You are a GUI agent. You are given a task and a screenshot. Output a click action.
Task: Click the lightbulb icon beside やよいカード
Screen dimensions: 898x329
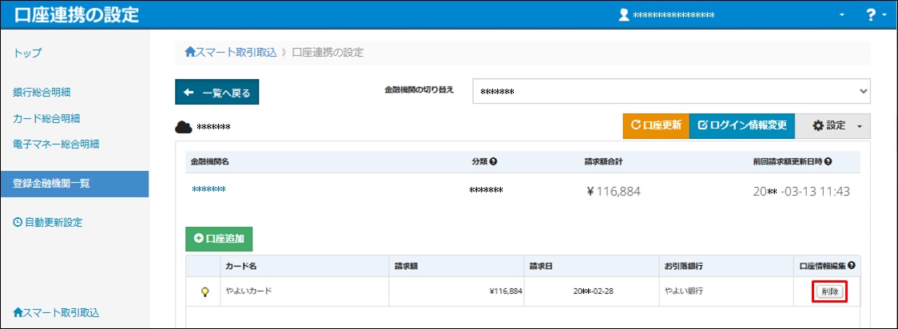pyautogui.click(x=205, y=292)
